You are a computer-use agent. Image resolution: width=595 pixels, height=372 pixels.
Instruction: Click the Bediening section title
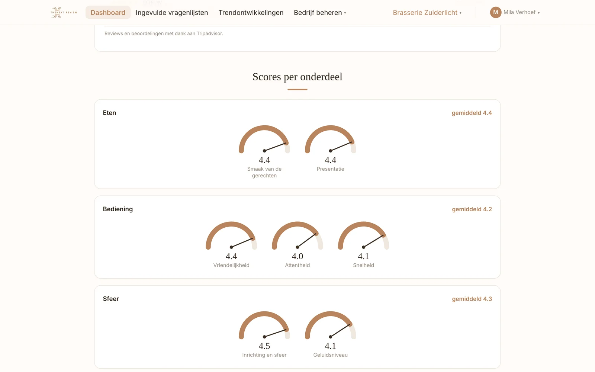(118, 209)
